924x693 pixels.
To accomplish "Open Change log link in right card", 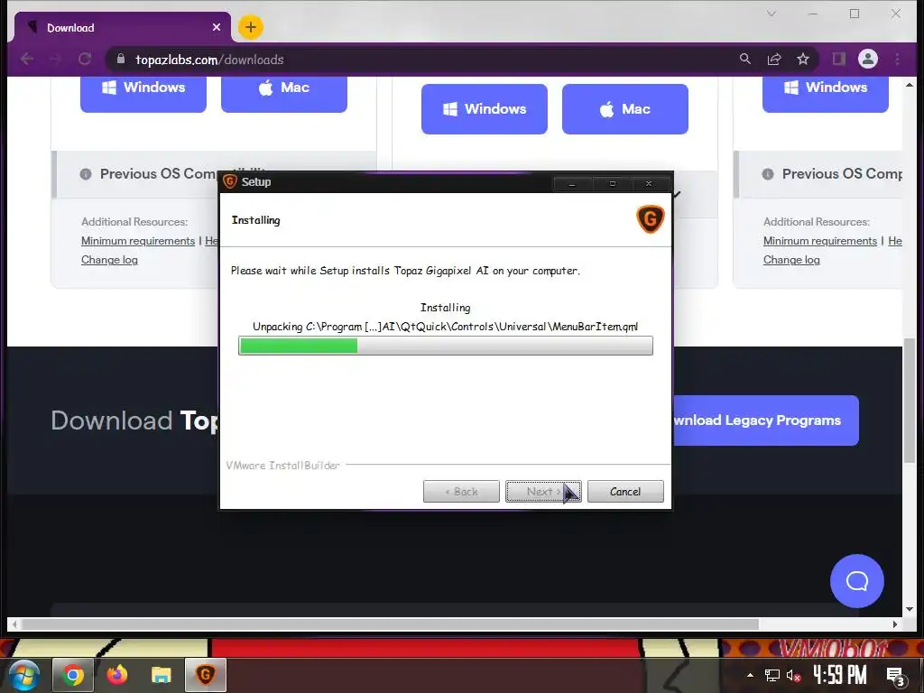I will pyautogui.click(x=791, y=260).
